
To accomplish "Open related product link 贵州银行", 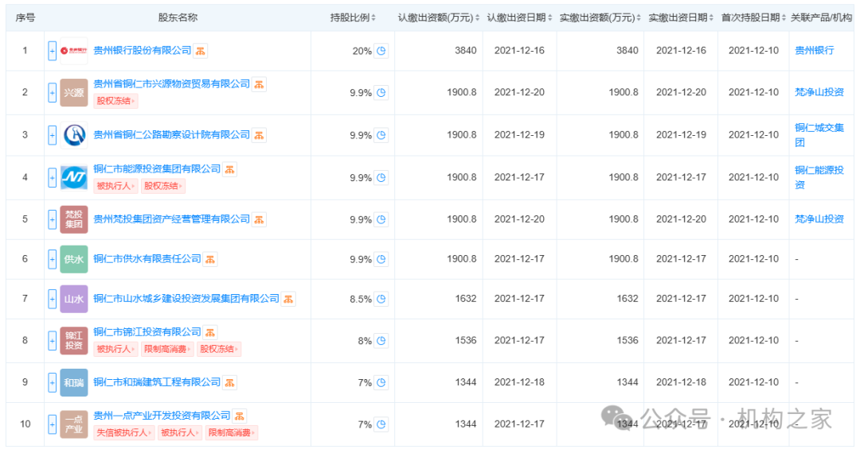I will pyautogui.click(x=815, y=50).
